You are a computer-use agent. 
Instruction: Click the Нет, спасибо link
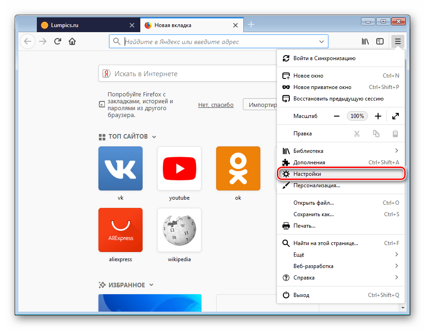coord(216,105)
